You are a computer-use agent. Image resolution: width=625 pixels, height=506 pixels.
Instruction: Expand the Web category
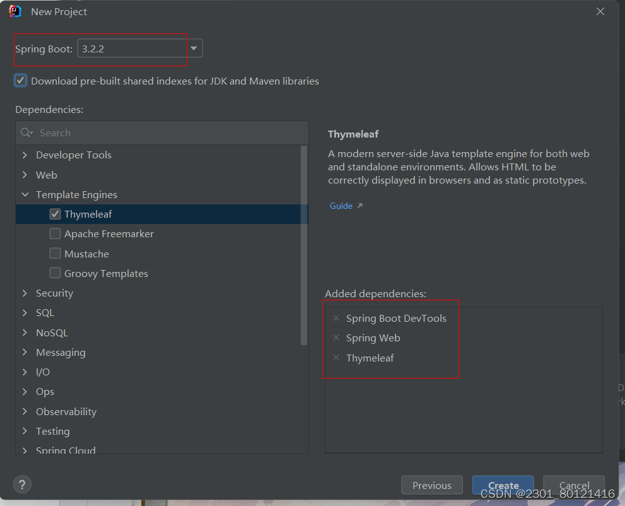(25, 175)
